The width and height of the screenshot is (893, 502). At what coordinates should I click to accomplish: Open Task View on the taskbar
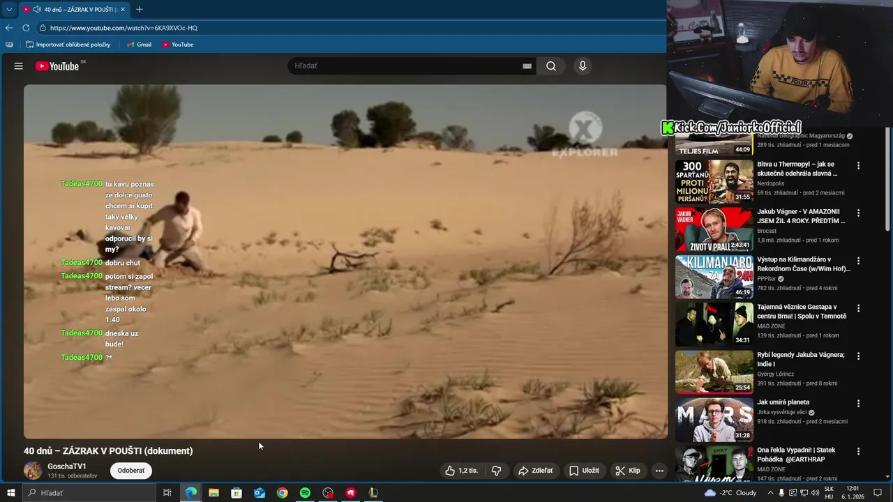tap(167, 493)
